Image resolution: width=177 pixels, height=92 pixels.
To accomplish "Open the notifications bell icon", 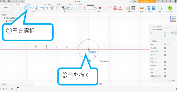I will (x=166, y=1).
